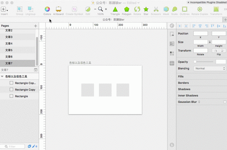
Task: Open layout grid settings icon
Action: coord(172,63)
